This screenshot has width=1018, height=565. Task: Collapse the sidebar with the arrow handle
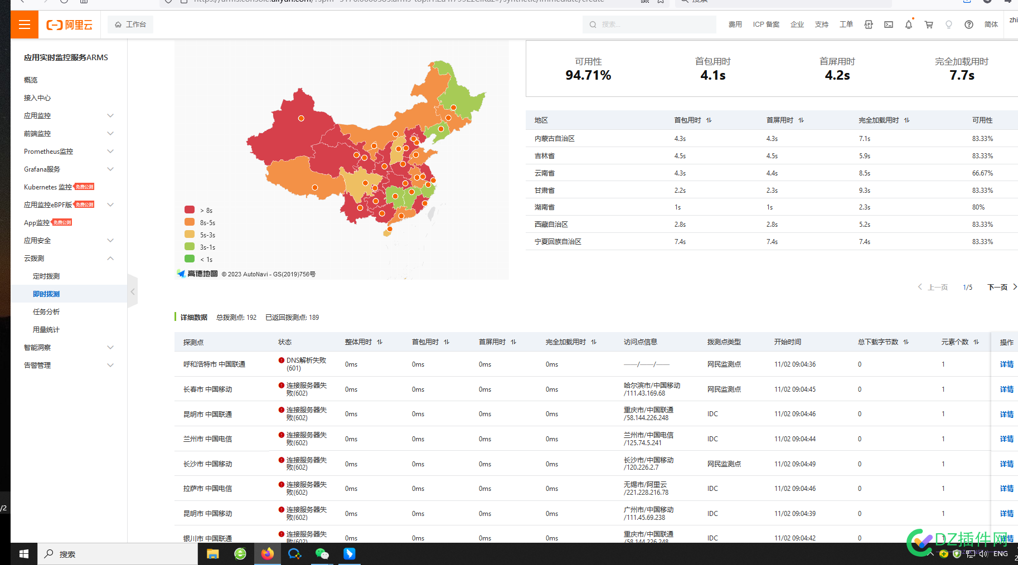point(133,291)
